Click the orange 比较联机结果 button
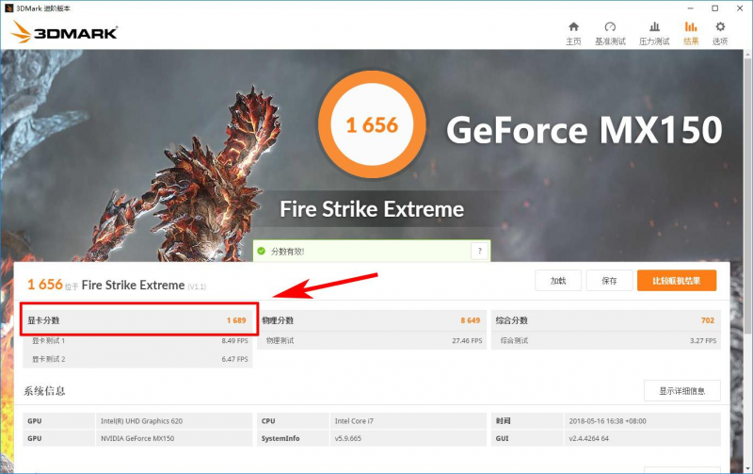Screen dimensions: 753x474 pos(677,281)
